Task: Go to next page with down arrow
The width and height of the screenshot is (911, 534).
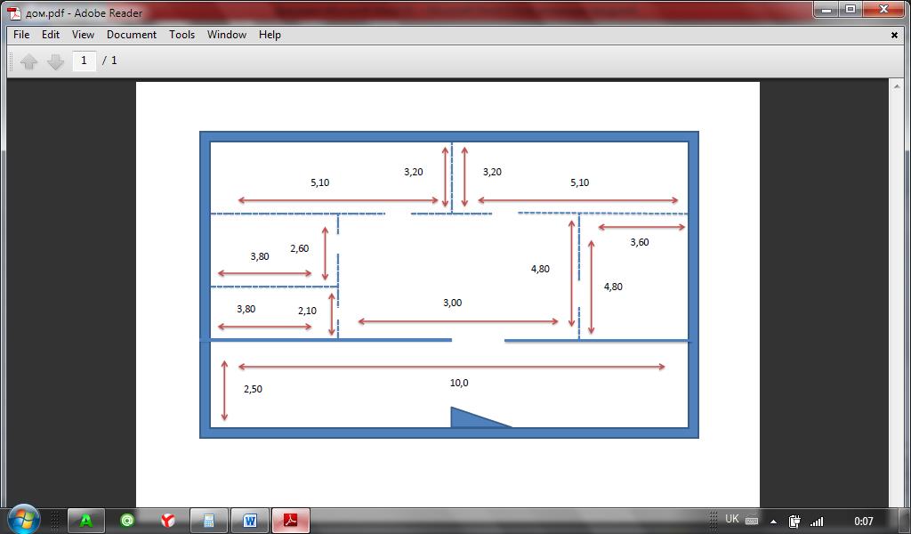Action: click(x=55, y=61)
